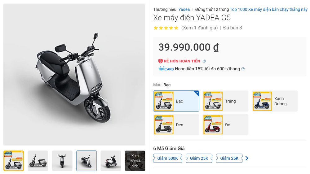The image size is (310, 174).
Task: Click the main silver YADEA G5 product image
Action: pos(74,74)
